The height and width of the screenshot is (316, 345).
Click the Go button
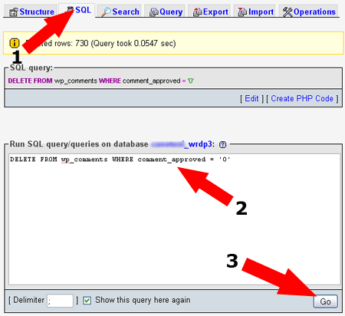pos(325,301)
